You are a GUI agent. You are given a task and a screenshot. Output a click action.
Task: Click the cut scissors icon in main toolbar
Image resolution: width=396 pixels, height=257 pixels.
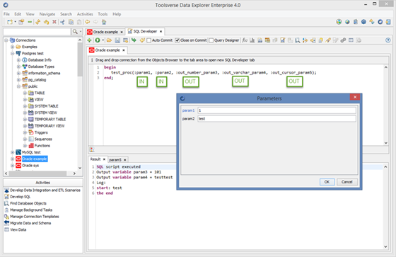coord(62,22)
